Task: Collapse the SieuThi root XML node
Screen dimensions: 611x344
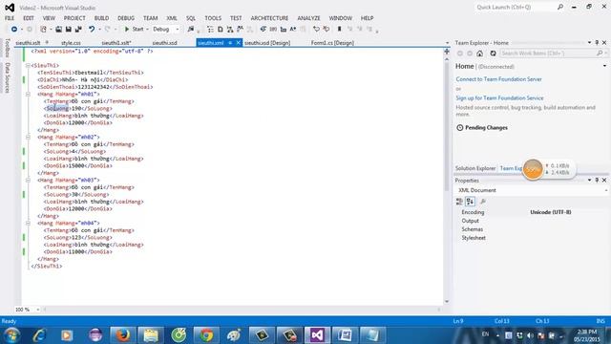Action: click(28, 66)
